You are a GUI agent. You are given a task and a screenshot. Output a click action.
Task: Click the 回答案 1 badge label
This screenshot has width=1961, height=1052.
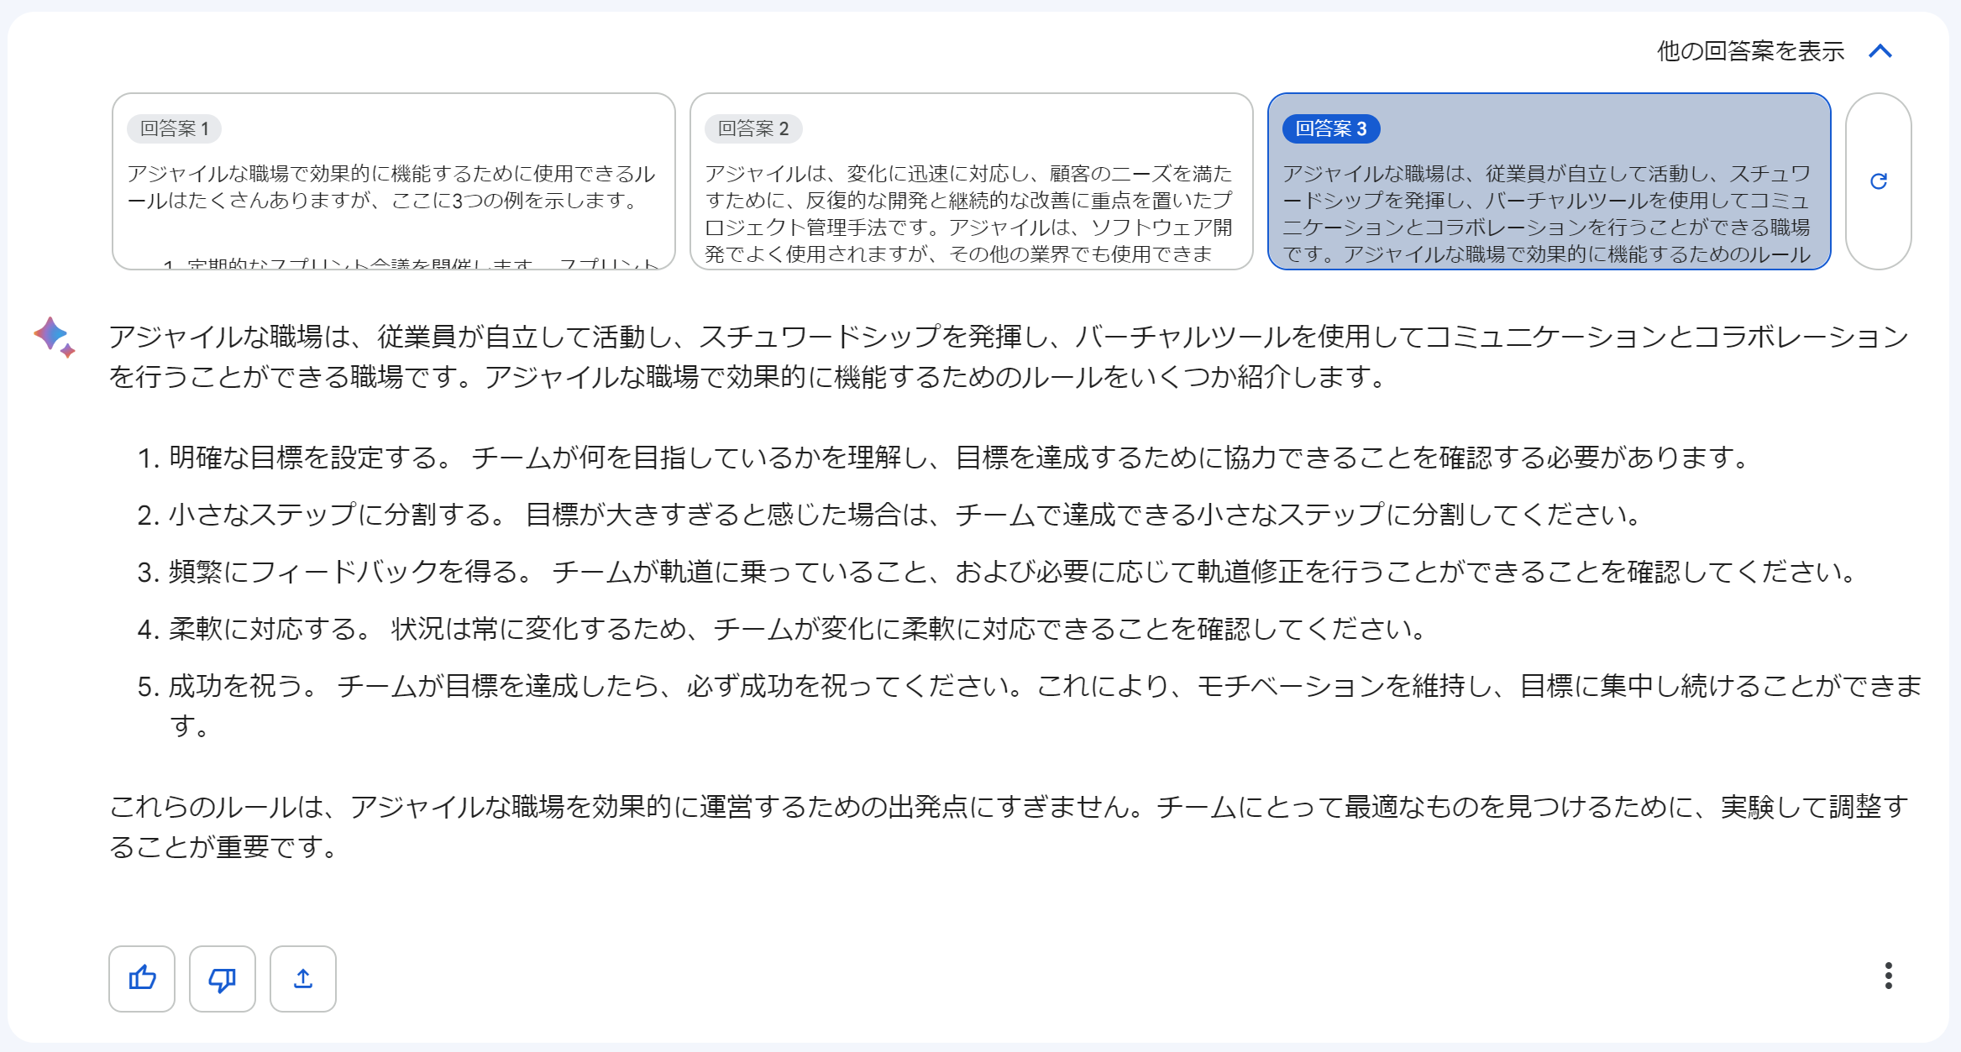tap(175, 128)
